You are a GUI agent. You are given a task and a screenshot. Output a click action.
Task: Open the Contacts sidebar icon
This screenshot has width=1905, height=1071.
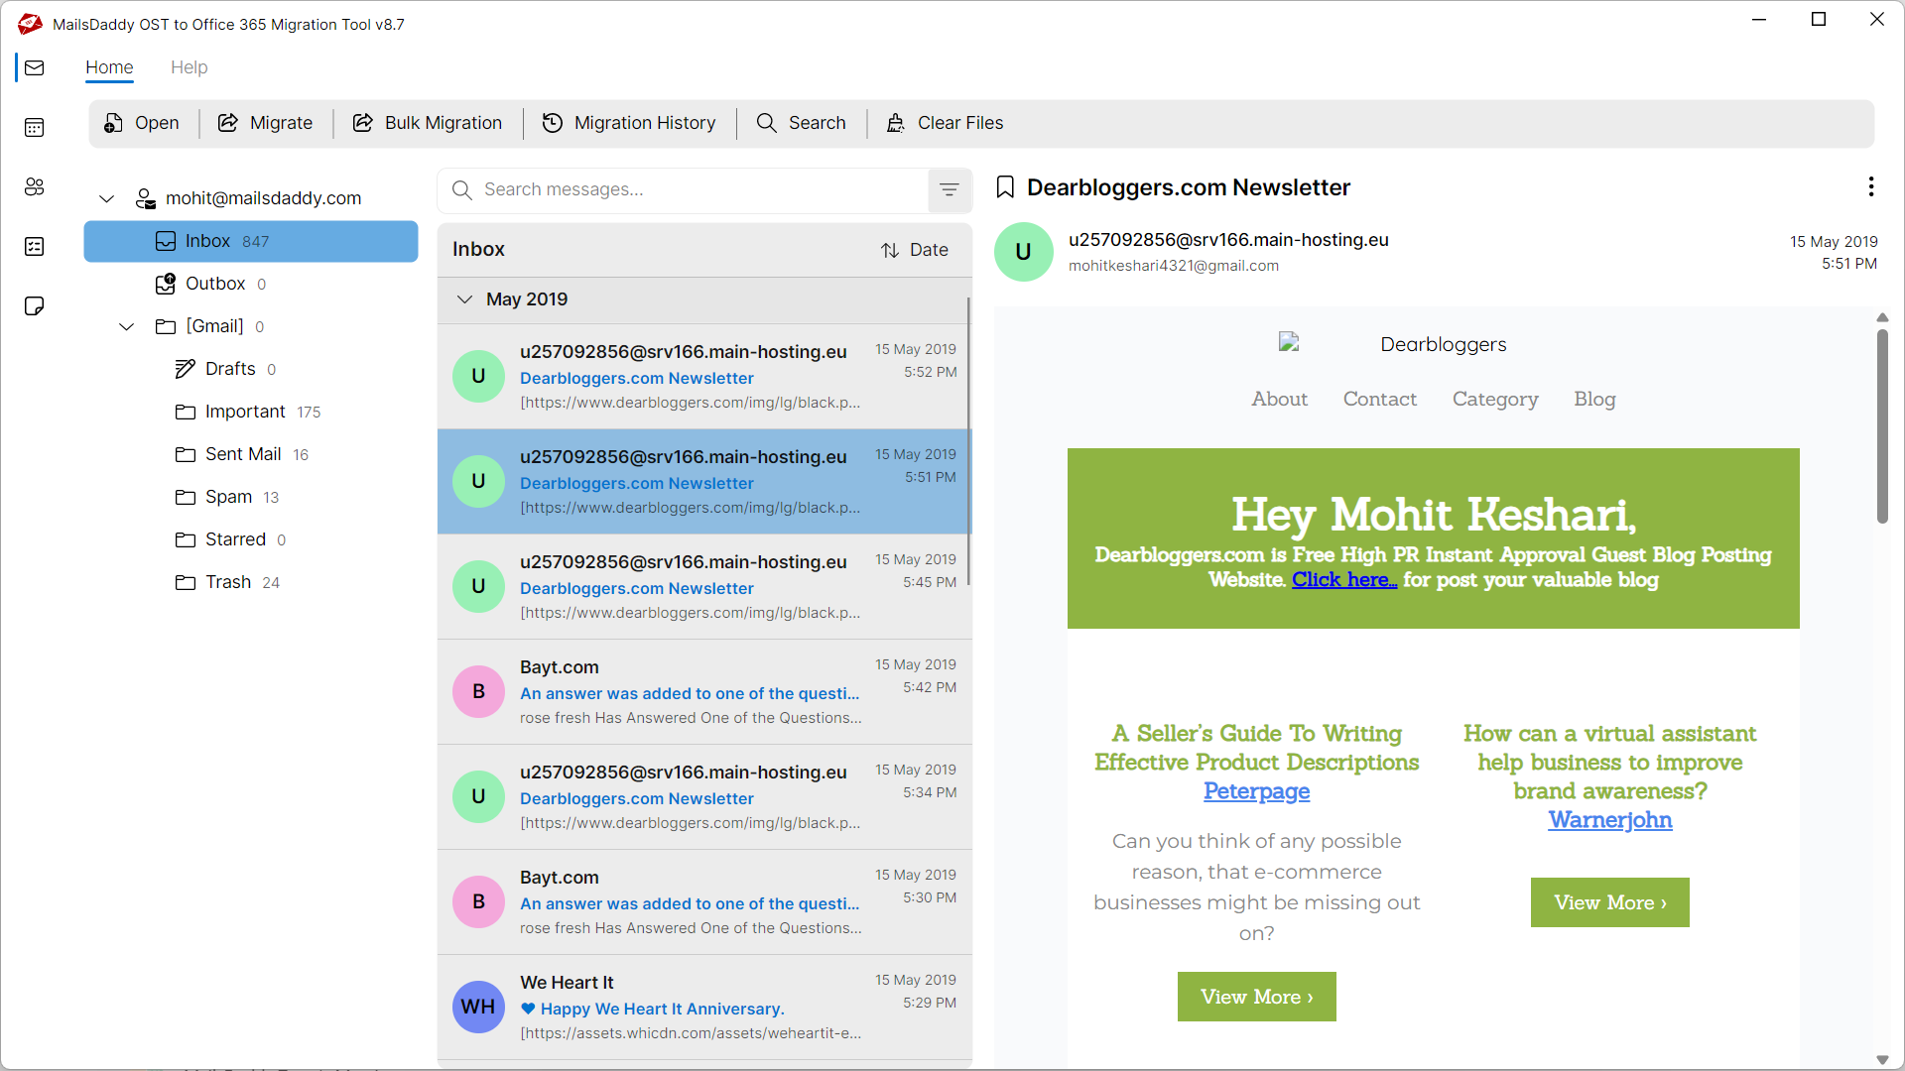tap(35, 186)
